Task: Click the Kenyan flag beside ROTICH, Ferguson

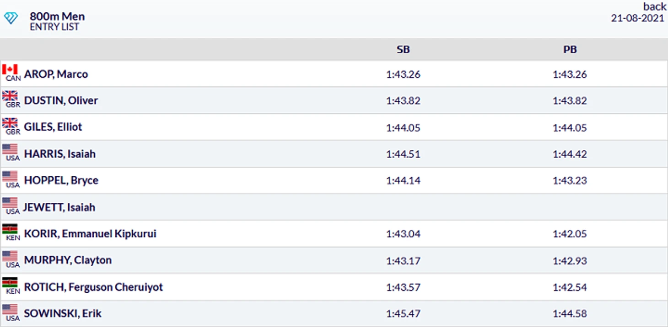Action: tap(10, 283)
